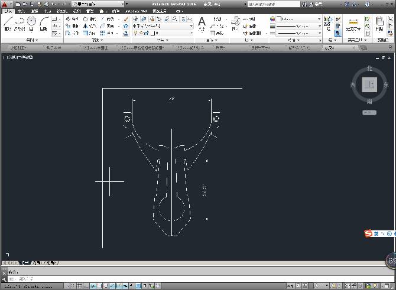Click East on the ViewCube compass
396x290 pixels.
coord(385,85)
